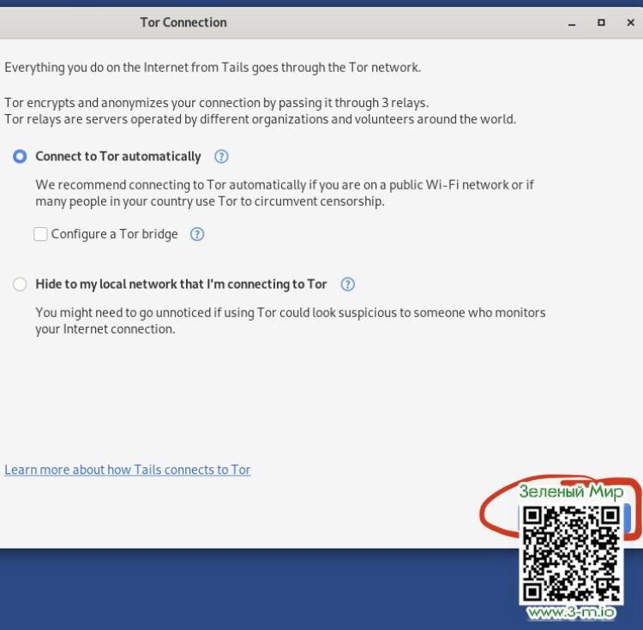The image size is (643, 630).
Task: Click help icon beside Configure a Tor bridge
Action: (x=197, y=234)
